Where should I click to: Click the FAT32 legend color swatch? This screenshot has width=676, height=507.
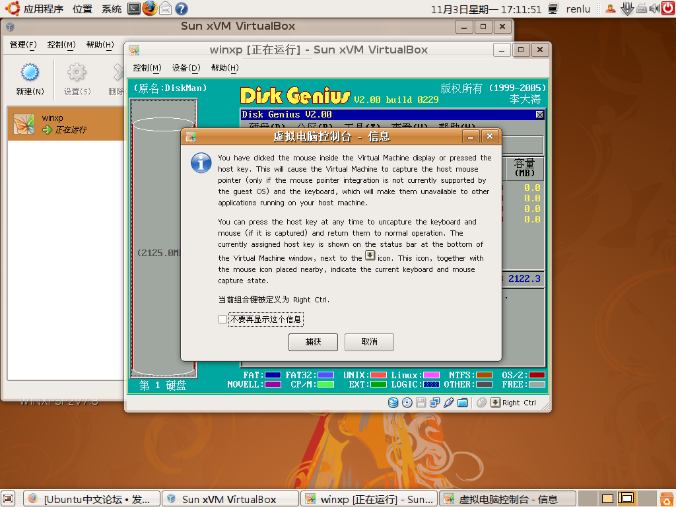326,375
